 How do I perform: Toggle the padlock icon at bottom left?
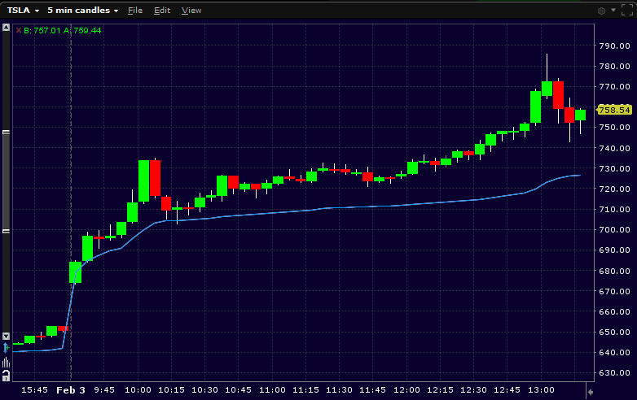6,376
